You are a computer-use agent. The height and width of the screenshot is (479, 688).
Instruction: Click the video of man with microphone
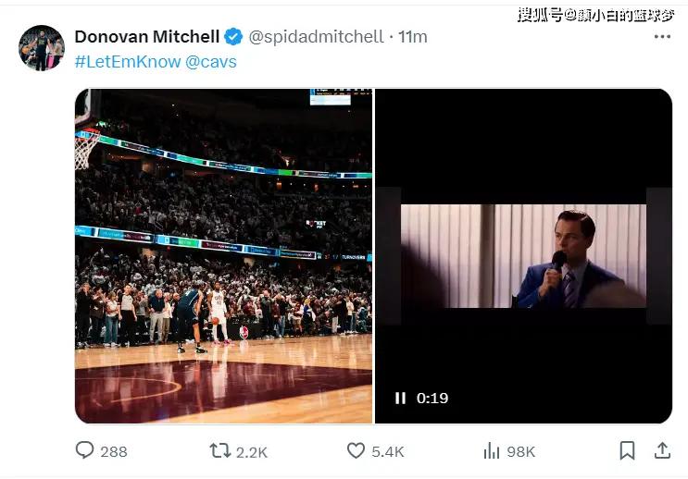[x=523, y=256]
